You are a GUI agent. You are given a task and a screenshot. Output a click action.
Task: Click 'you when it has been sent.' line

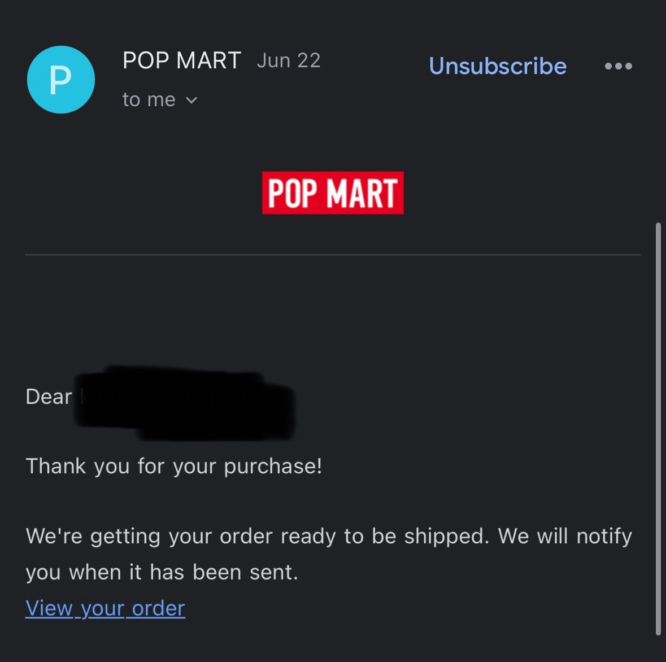coord(162,572)
